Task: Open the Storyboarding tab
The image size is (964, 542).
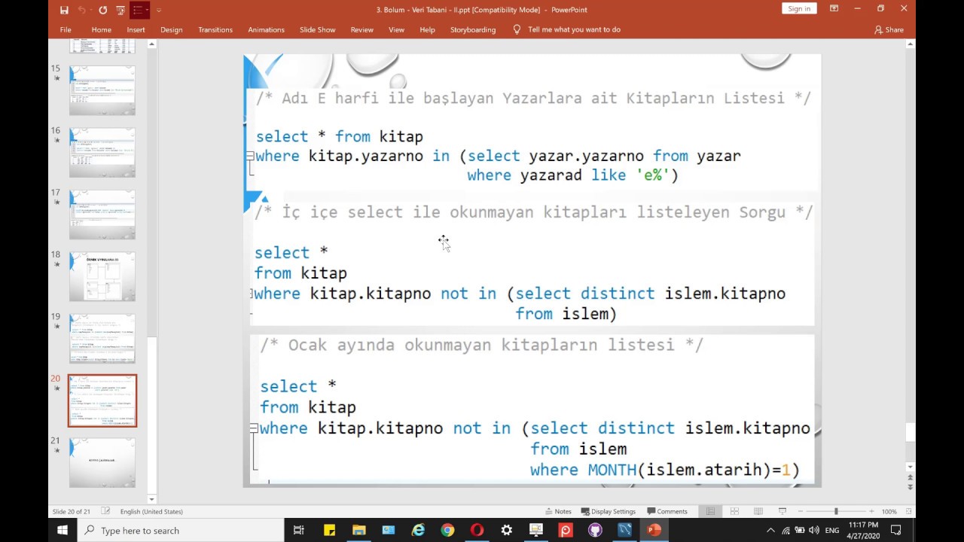Action: click(x=473, y=29)
